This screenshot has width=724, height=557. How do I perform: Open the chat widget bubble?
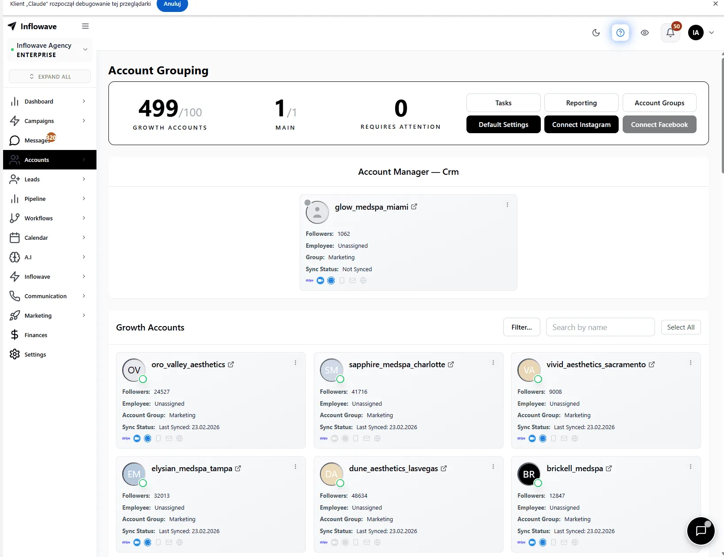pyautogui.click(x=701, y=531)
